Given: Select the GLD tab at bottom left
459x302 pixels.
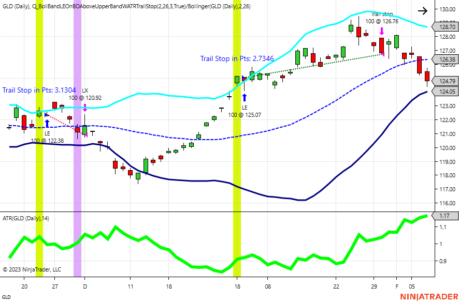Looking at the screenshot, I should click(8, 296).
